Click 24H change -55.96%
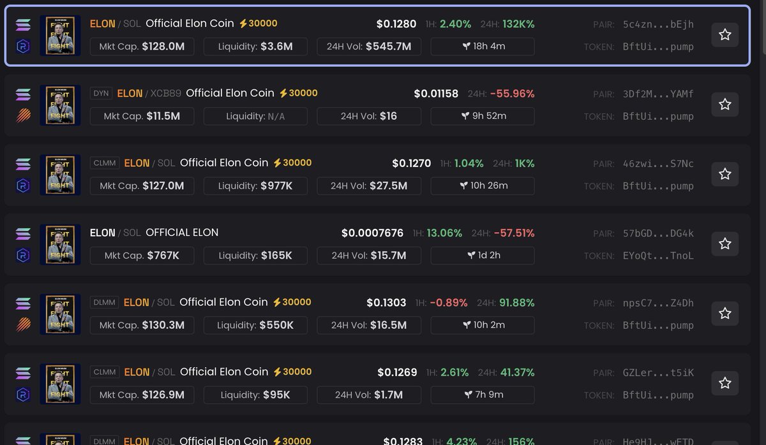 click(512, 94)
